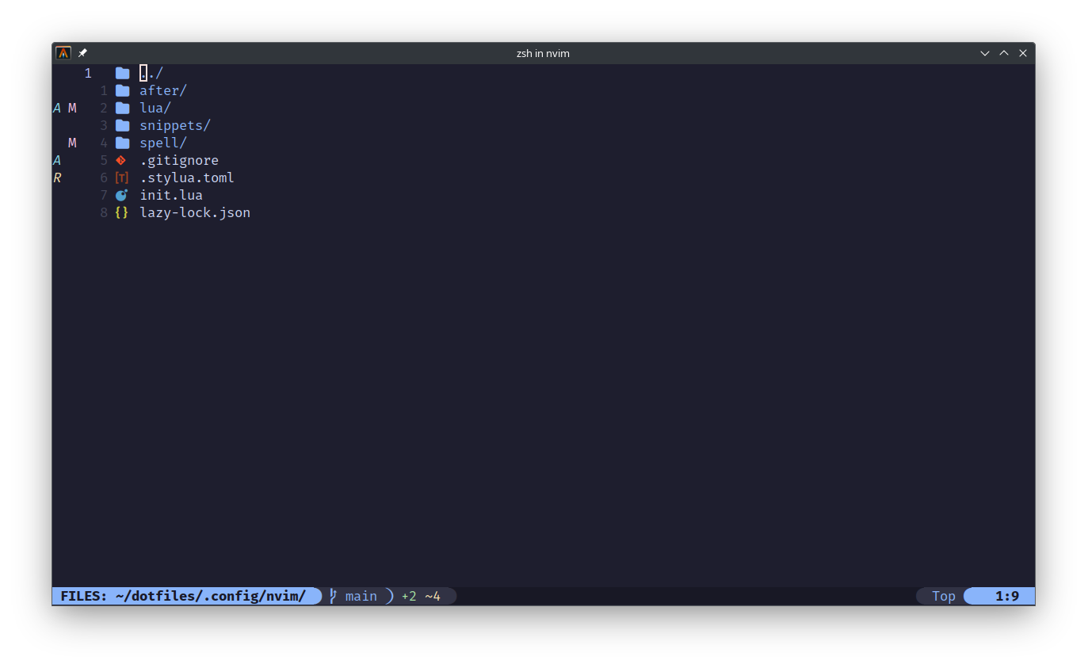The width and height of the screenshot is (1088, 668).
Task: Expand the spell/ directory
Action: [x=163, y=143]
